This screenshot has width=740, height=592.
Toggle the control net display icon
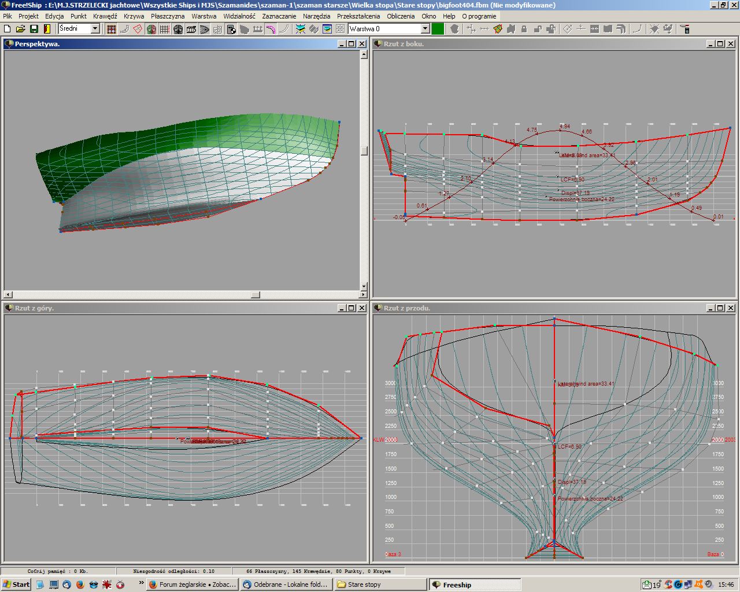pos(111,29)
